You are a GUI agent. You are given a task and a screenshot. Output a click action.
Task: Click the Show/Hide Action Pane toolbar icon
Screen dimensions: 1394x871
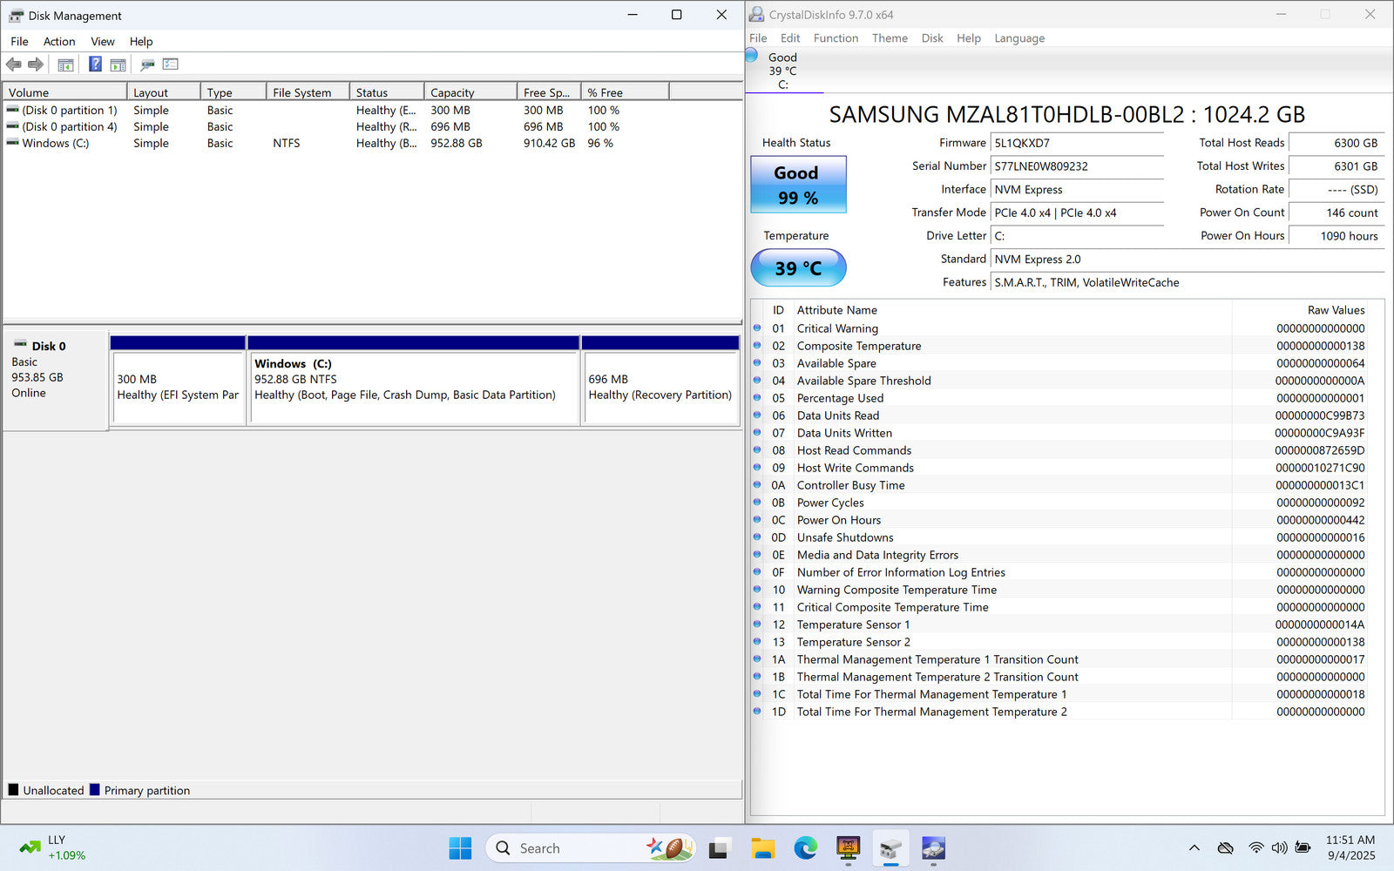coord(118,64)
